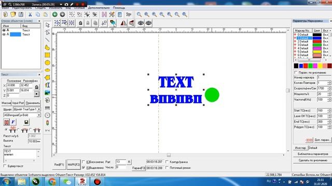Select the Text tool icon
332x186 pixels.
click(x=47, y=85)
